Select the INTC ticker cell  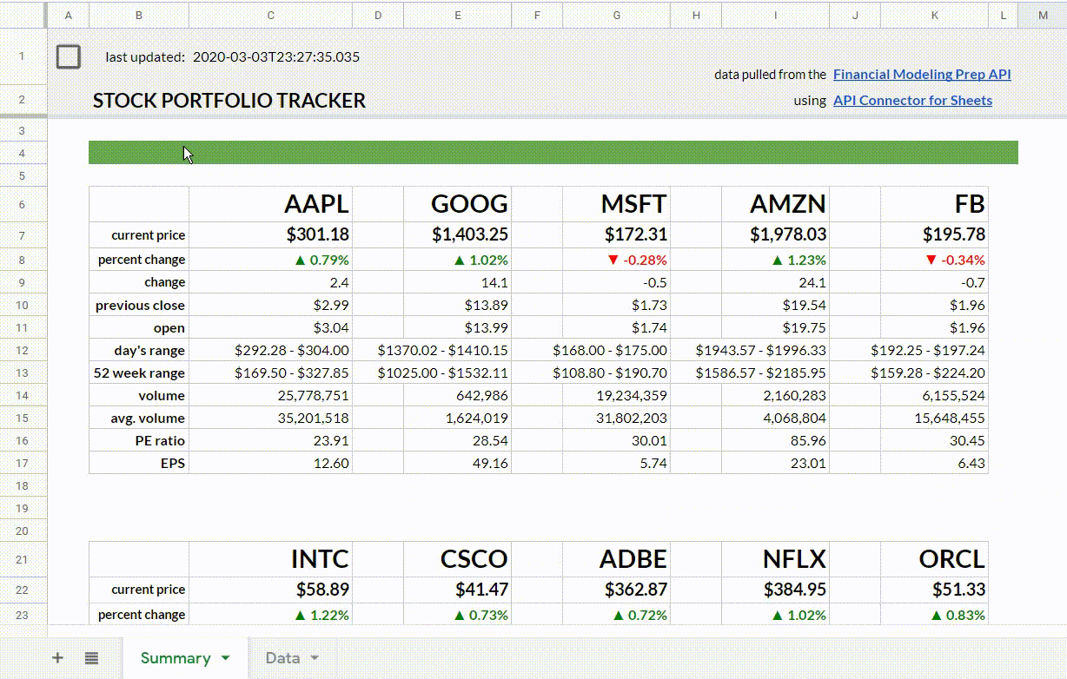click(271, 558)
